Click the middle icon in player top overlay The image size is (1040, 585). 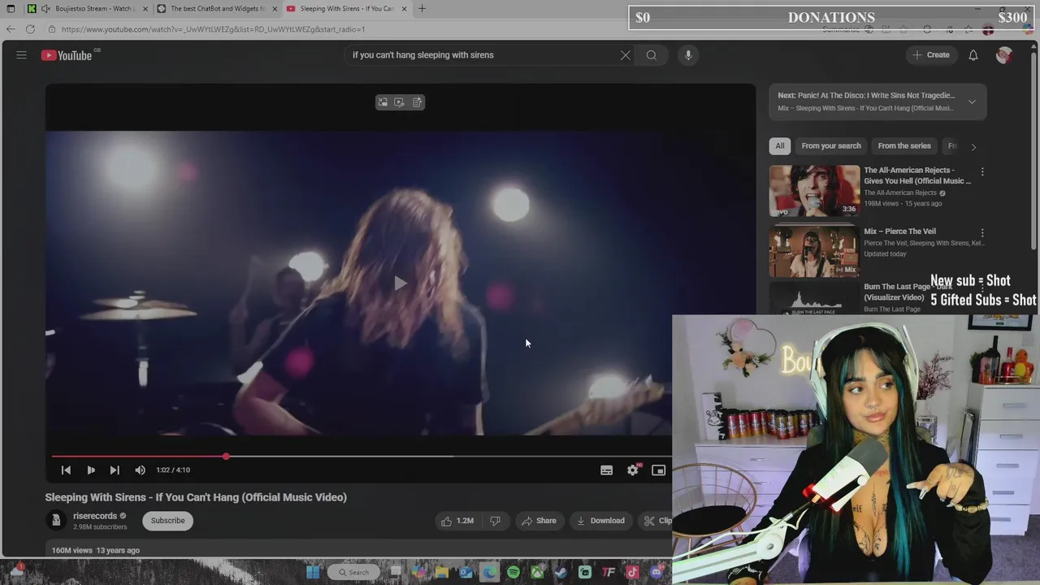[x=399, y=102]
